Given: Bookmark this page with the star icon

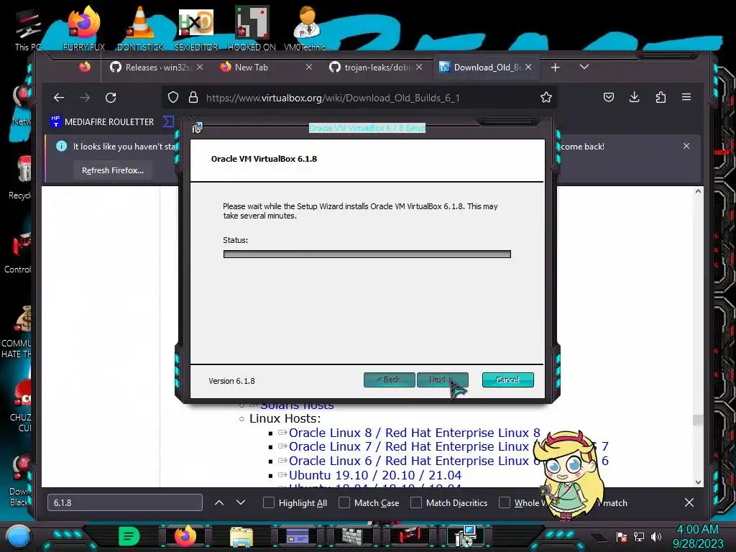Looking at the screenshot, I should pos(546,98).
